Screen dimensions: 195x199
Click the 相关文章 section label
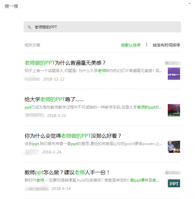pos(32,45)
